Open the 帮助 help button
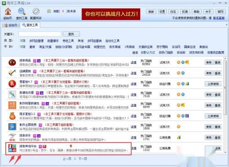This screenshot has height=167, width=229. coord(196,12)
